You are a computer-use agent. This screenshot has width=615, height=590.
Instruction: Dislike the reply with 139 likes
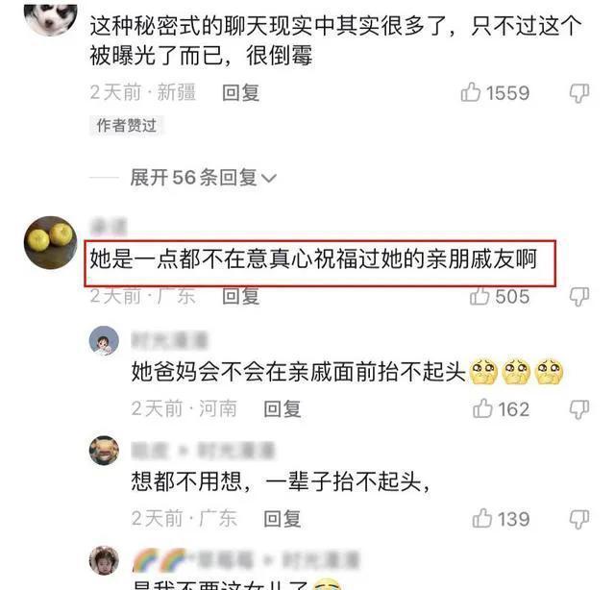(x=578, y=519)
